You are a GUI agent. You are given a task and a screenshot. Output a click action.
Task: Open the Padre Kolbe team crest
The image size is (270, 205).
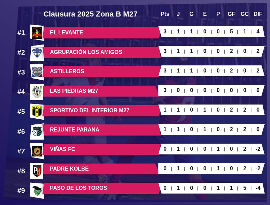(x=37, y=170)
